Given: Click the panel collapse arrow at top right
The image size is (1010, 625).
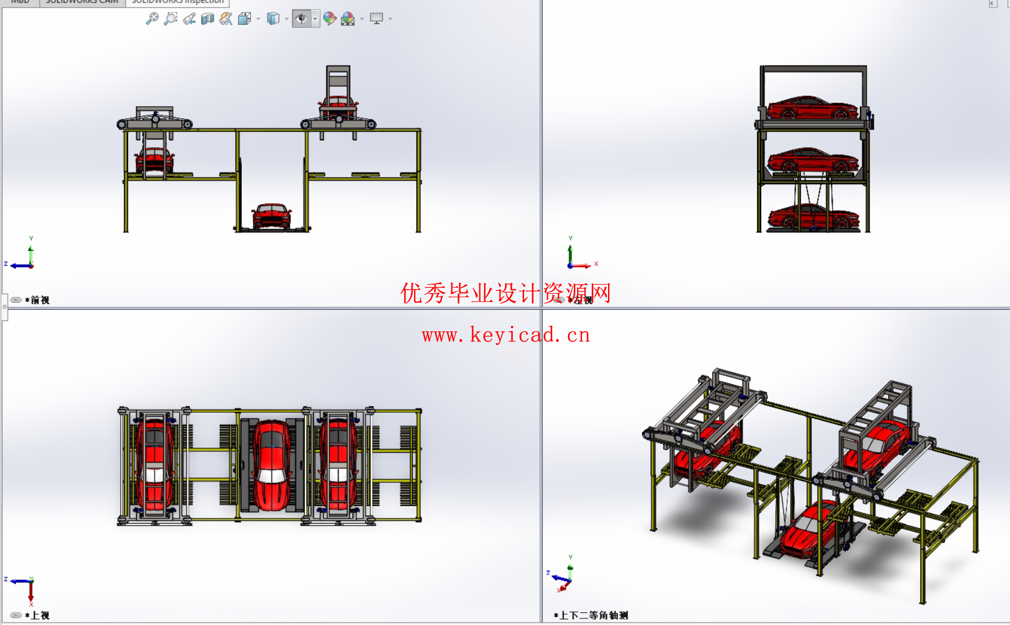Looking at the screenshot, I should click(x=992, y=4).
